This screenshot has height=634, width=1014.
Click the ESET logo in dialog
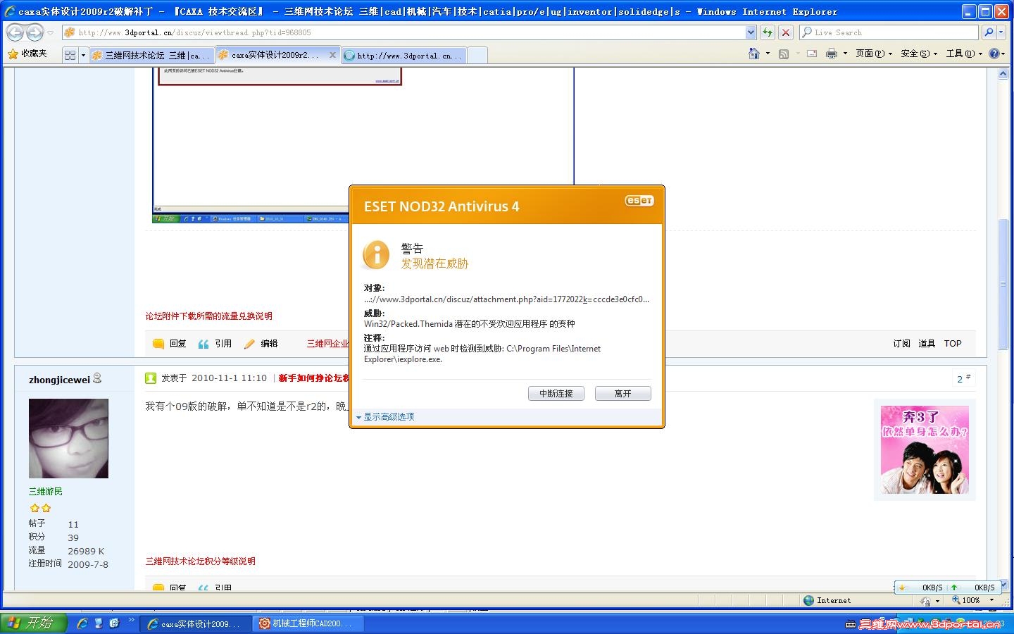(x=639, y=201)
